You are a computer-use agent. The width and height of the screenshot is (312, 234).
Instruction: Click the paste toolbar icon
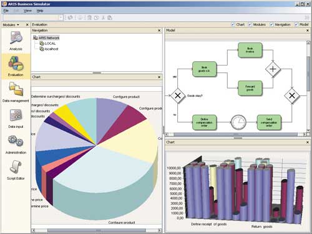click(110, 17)
